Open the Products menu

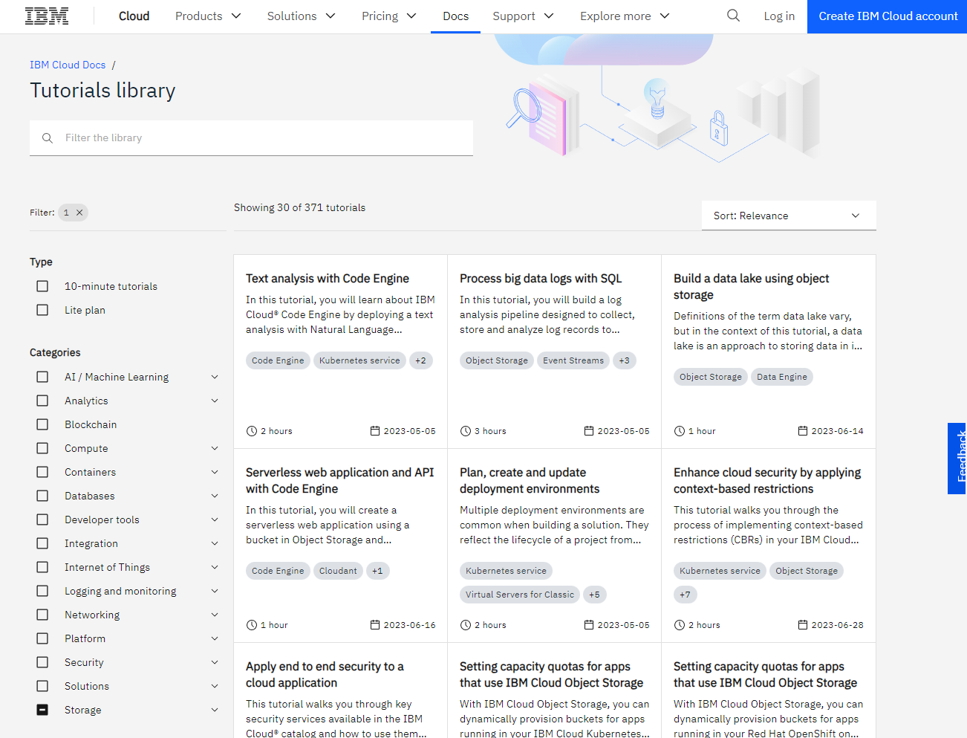(x=208, y=16)
